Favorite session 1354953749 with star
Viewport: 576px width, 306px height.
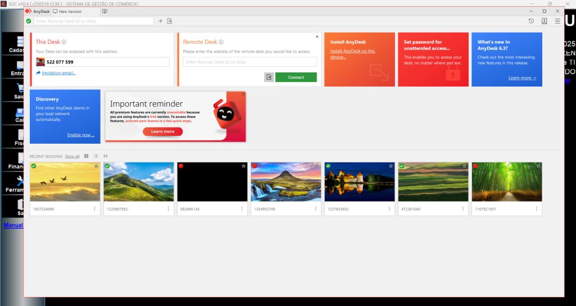click(x=317, y=166)
